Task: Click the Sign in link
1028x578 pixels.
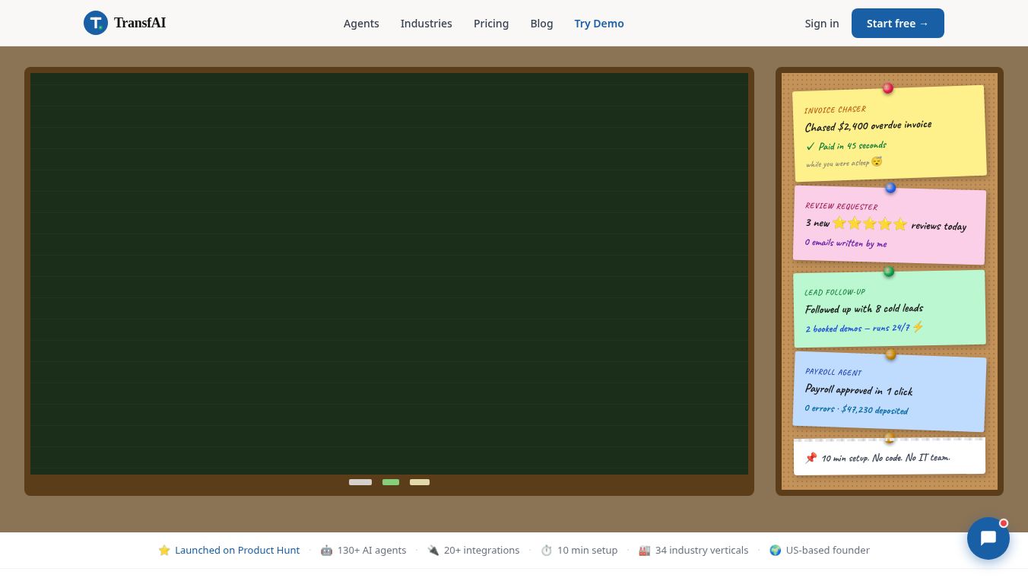Action: click(x=822, y=24)
